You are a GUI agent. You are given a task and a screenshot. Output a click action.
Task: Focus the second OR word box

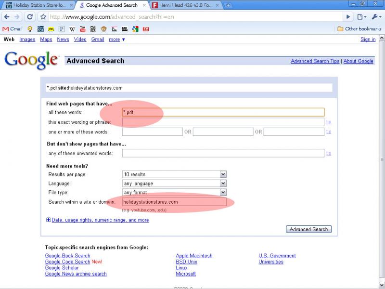tap(223, 131)
